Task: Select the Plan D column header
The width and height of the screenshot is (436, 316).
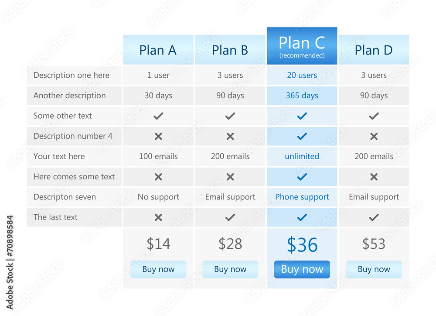Action: pyautogui.click(x=374, y=50)
